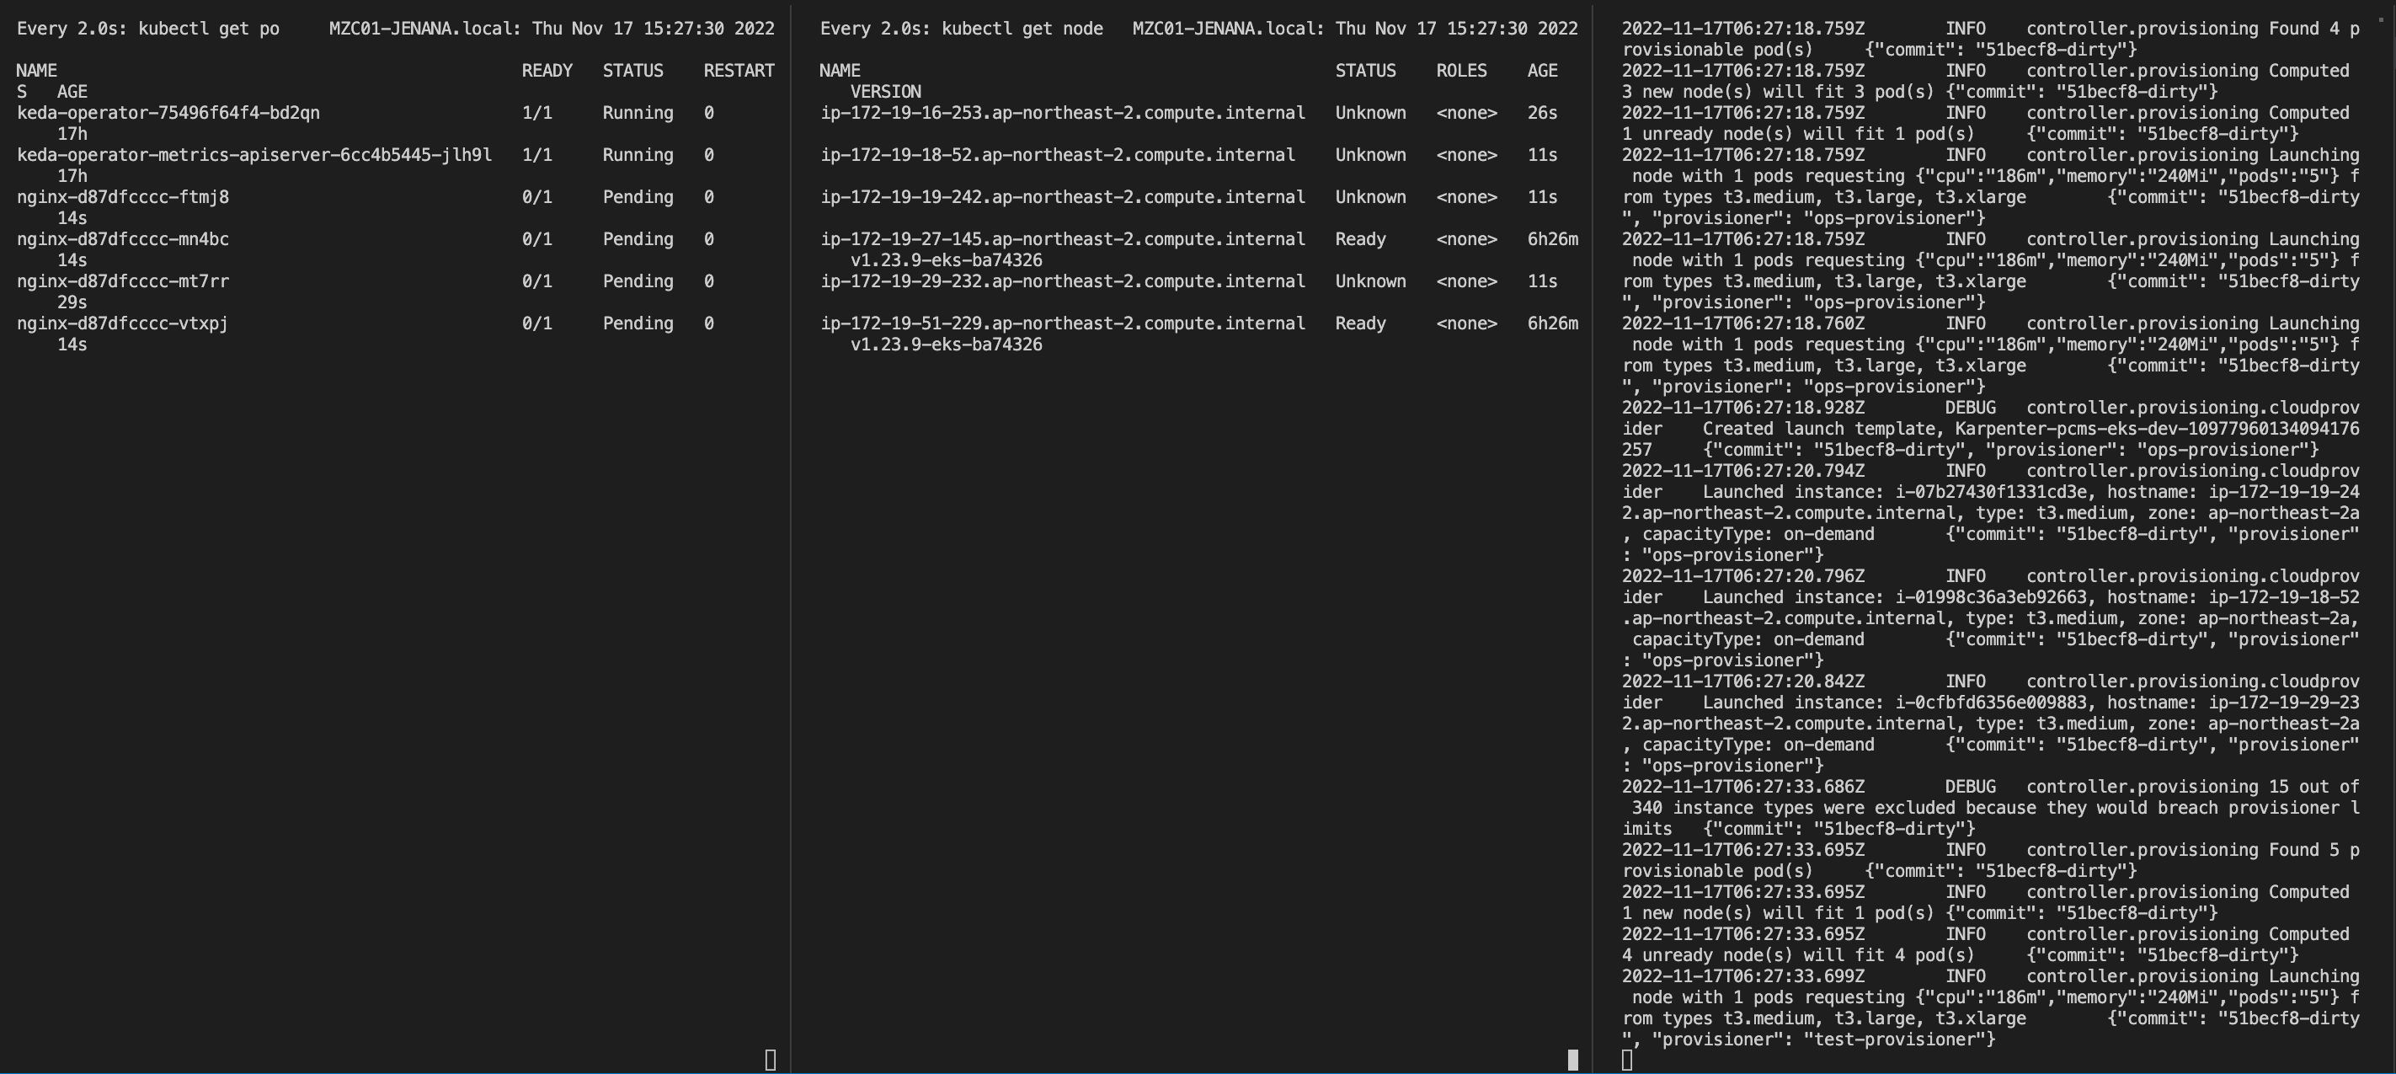Select nginx-d87dfcccc-ftmj8 pod row

(122, 197)
